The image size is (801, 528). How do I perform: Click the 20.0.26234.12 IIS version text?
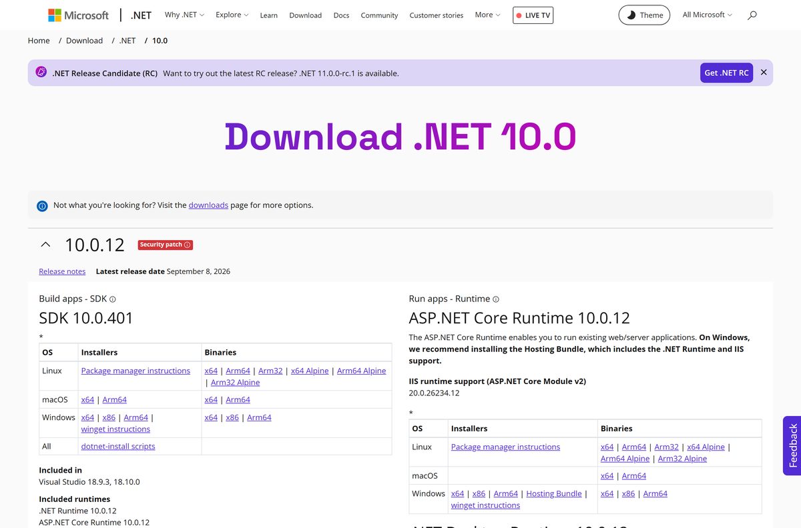click(x=434, y=393)
